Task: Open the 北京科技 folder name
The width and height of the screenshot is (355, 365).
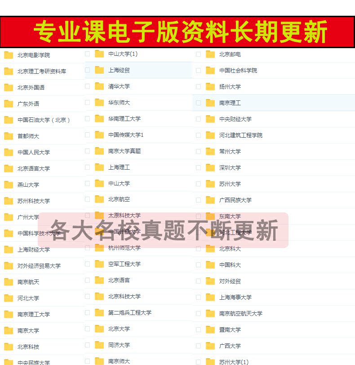Action: point(28,347)
